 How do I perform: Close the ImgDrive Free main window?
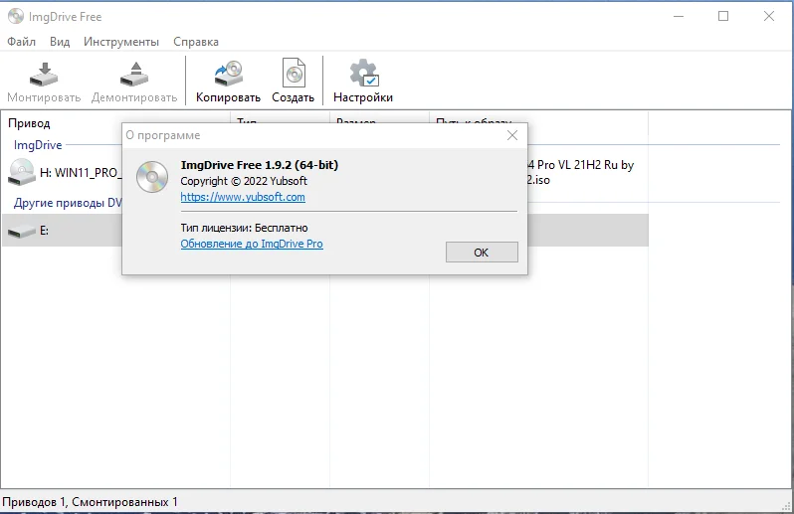769,16
